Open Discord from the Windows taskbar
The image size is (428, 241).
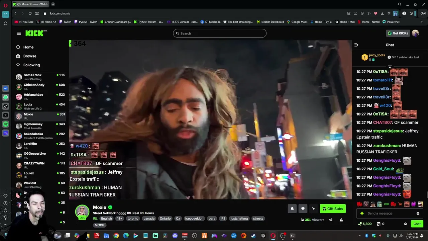175,236
